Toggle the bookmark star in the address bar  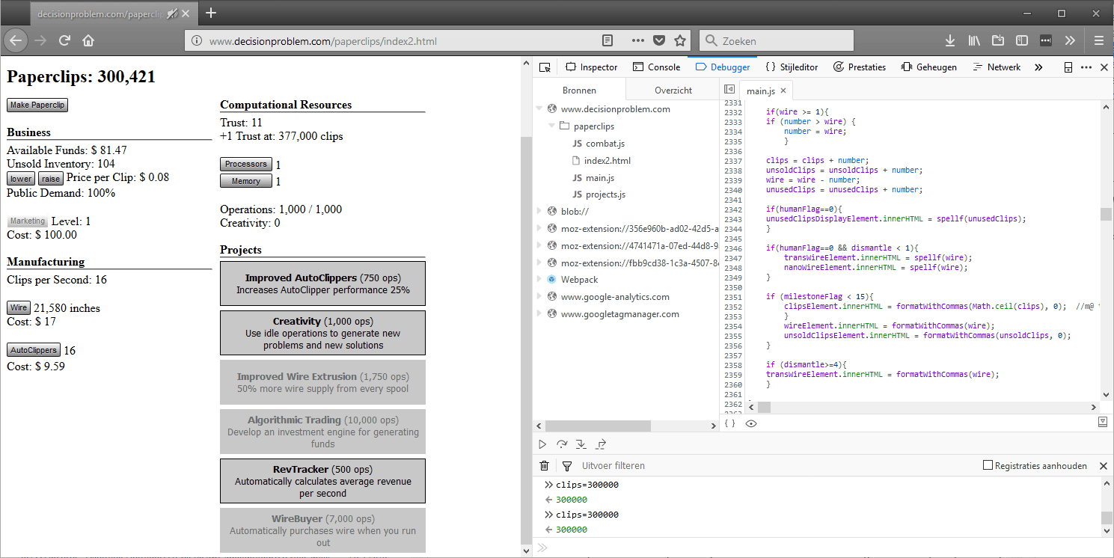pos(679,40)
